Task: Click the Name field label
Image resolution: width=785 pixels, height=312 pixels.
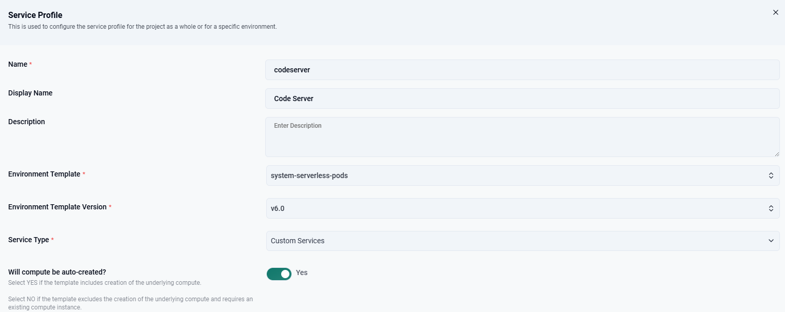Action: tap(18, 64)
